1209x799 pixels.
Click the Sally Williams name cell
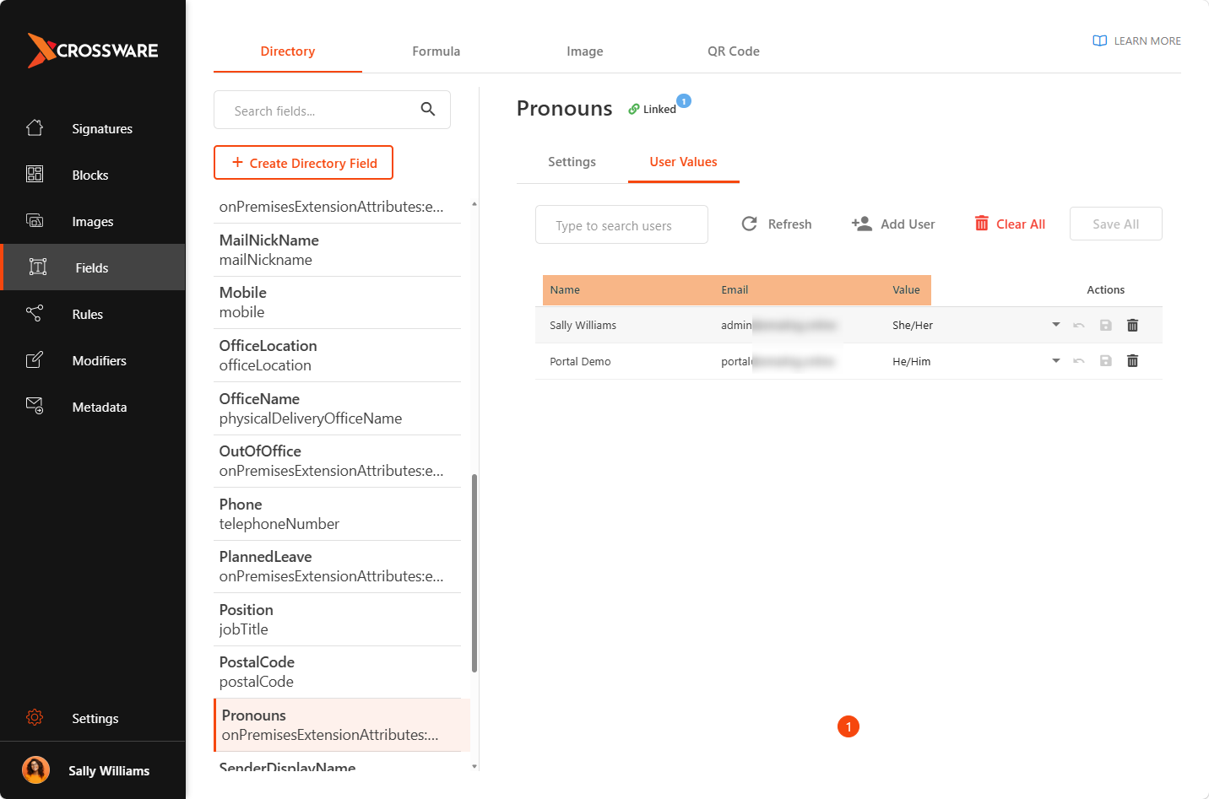click(583, 326)
